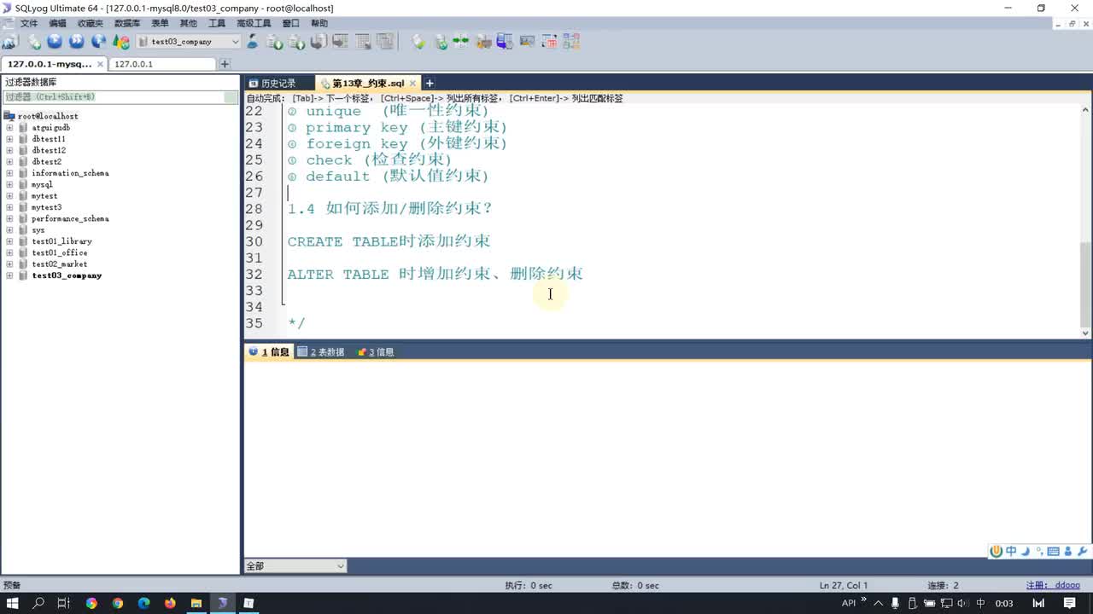Click the SQLyog taskbar icon
1093x614 pixels.
[x=222, y=603]
